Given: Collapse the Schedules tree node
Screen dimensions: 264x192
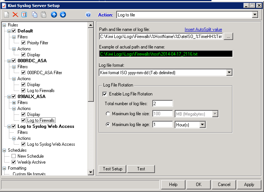Looking at the screenshot, I should pos(4,150).
